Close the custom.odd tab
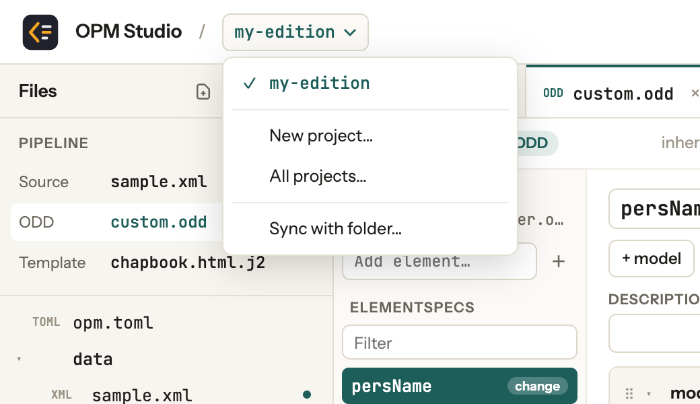This screenshot has height=404, width=700. click(x=695, y=93)
